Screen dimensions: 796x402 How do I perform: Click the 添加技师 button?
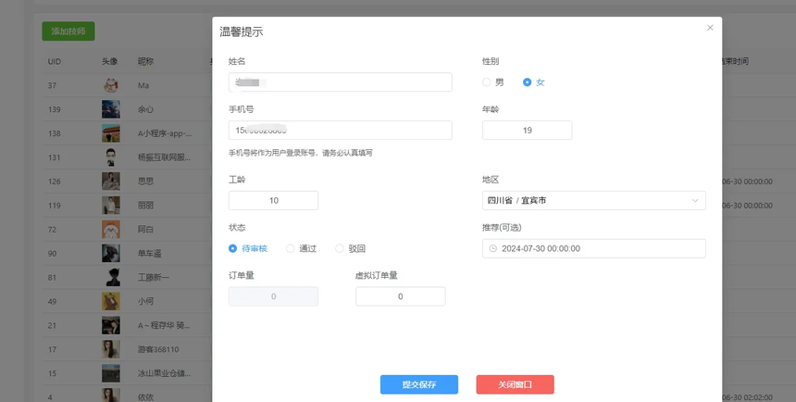click(x=68, y=31)
